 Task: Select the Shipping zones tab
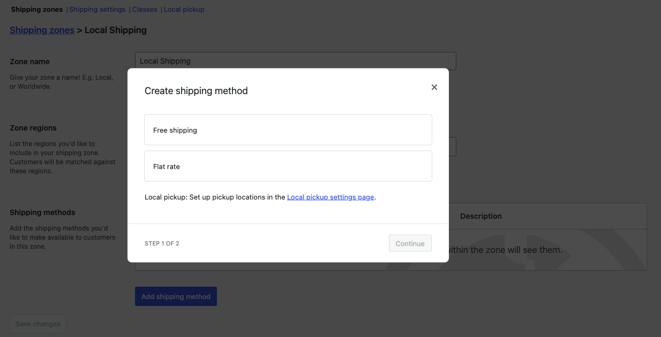36,9
